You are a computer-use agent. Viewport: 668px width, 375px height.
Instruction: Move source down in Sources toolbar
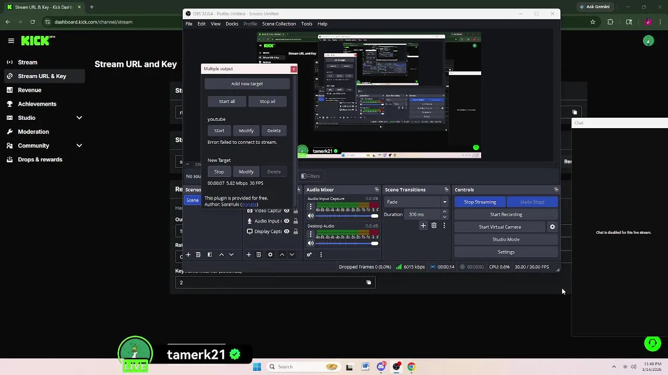(292, 255)
